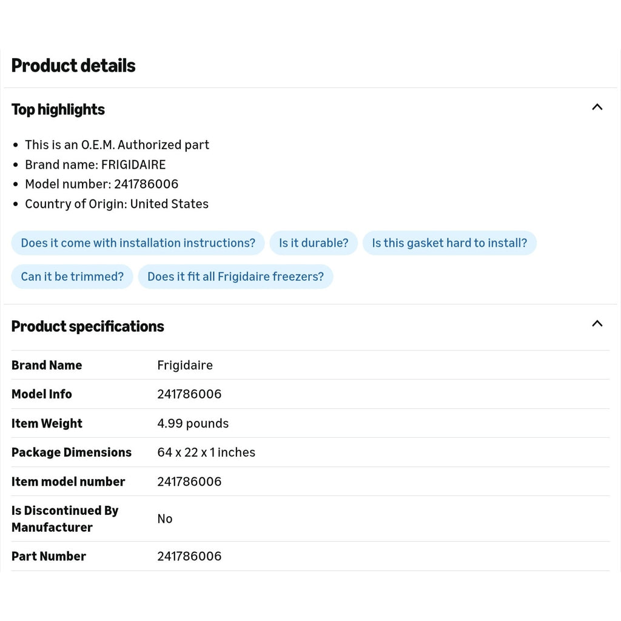This screenshot has height=621, width=621.
Task: Click the 241786006 value beside Item model number
Action: point(189,482)
